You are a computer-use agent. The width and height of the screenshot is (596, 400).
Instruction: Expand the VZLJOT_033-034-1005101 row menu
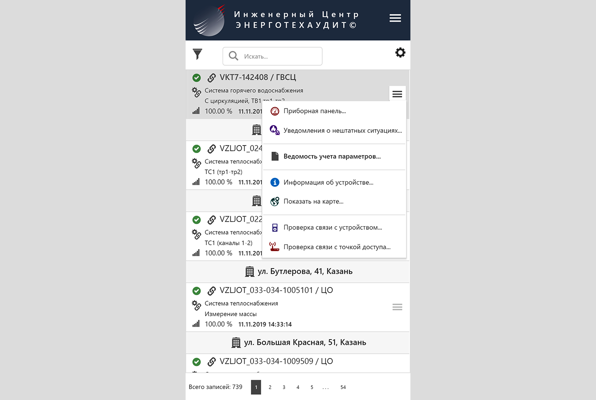coord(397,307)
